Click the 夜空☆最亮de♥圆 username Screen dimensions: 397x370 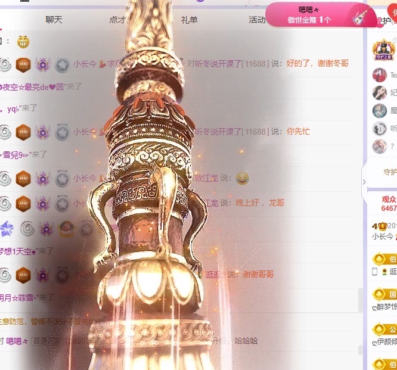(x=33, y=87)
